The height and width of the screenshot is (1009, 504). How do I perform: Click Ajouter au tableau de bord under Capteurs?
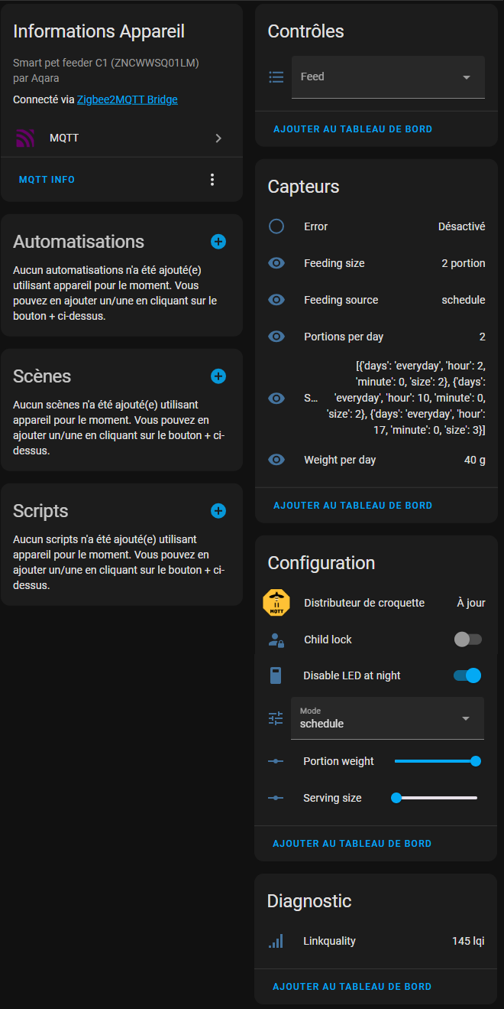coord(353,506)
